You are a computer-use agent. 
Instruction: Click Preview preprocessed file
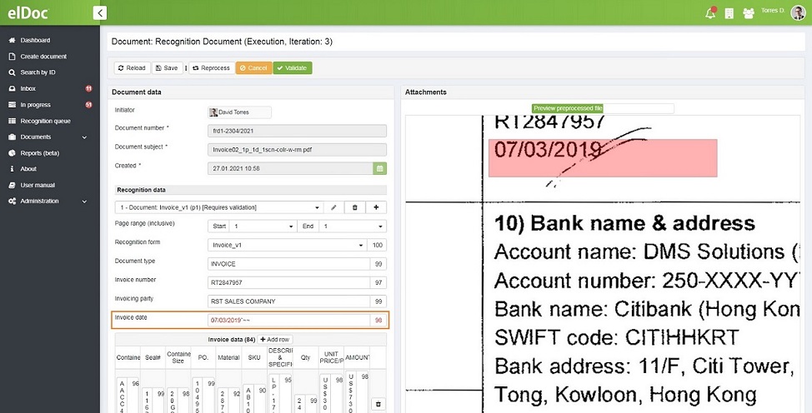[x=568, y=108]
